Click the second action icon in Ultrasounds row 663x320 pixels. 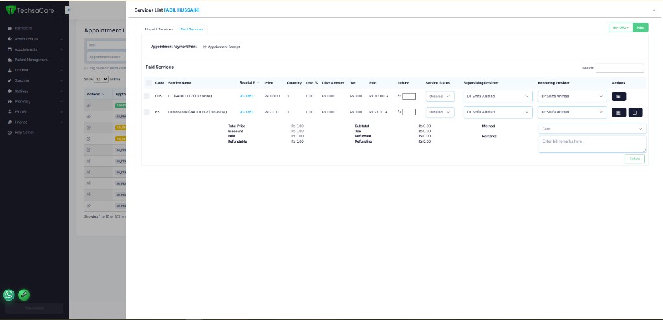(x=635, y=112)
